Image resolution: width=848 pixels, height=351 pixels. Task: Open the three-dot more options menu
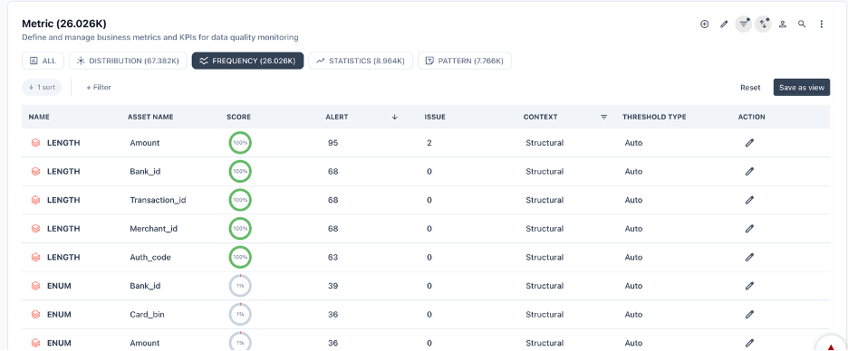point(822,24)
